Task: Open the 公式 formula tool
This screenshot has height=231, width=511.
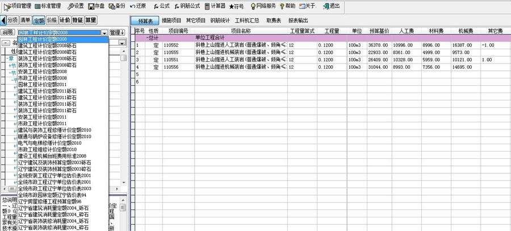Action: click(162, 6)
